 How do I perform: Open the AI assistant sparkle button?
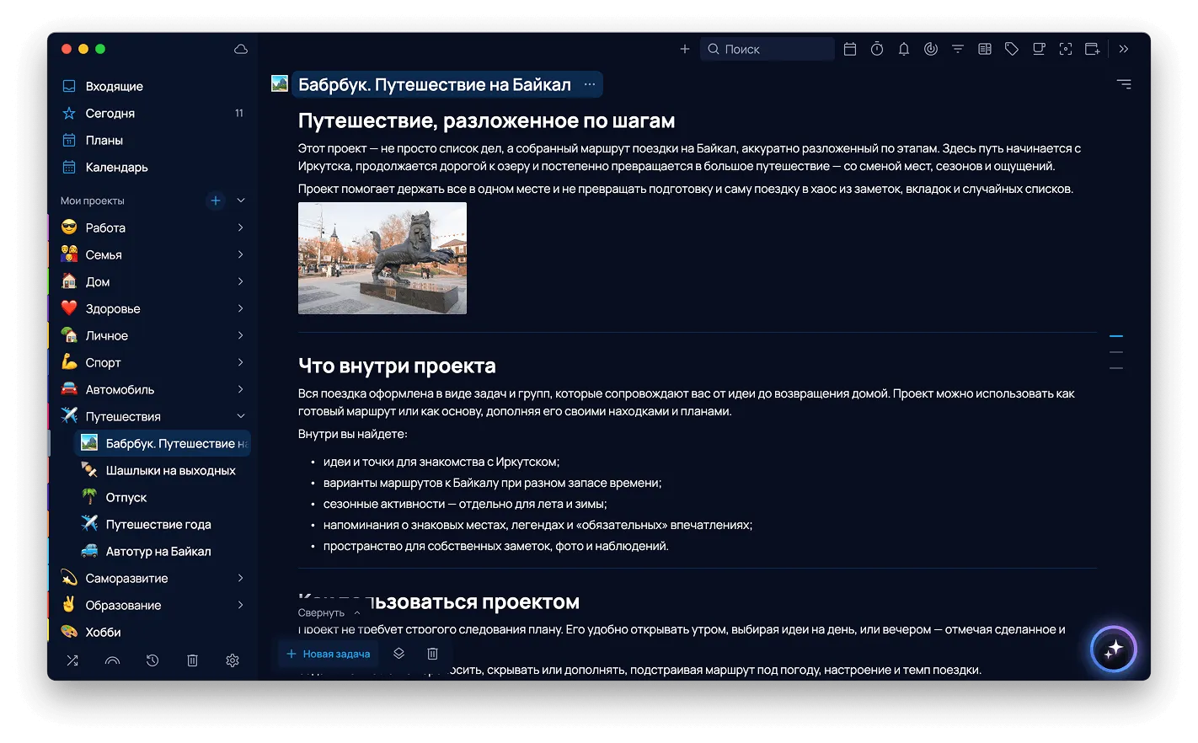[1114, 649]
